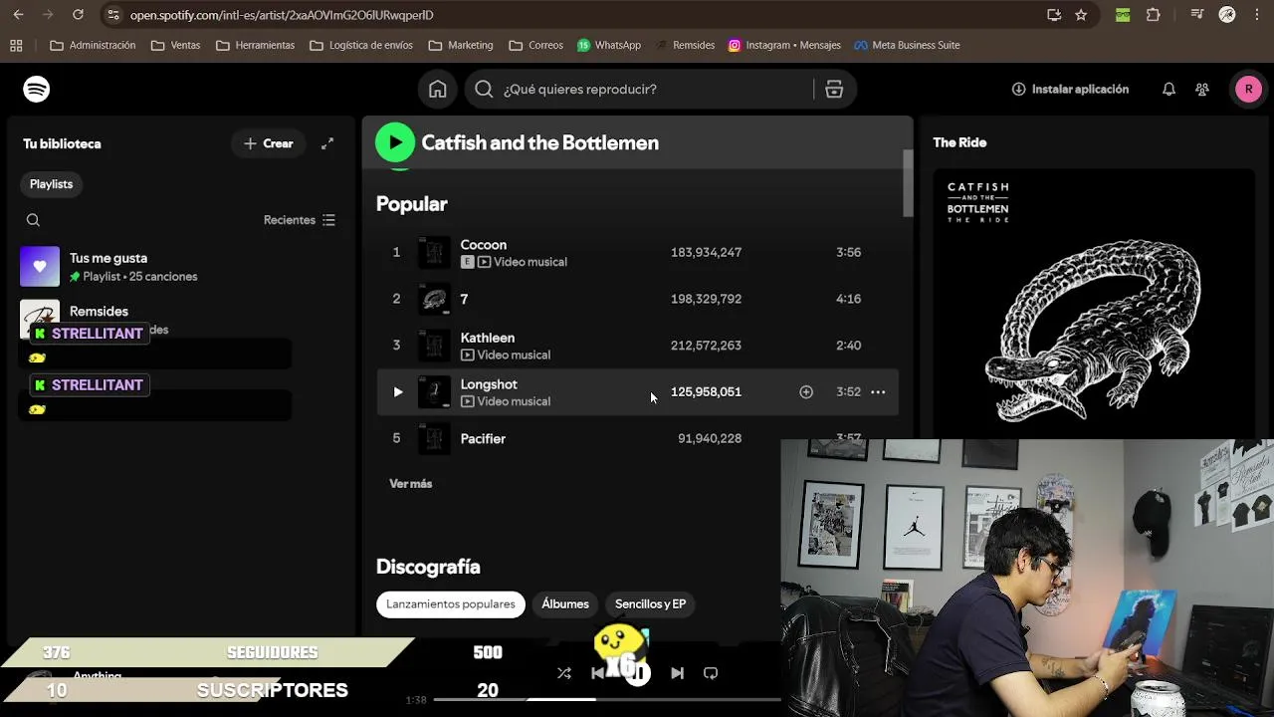Select the Cocoon track row
Viewport: 1274px width, 717px height.
[637, 252]
